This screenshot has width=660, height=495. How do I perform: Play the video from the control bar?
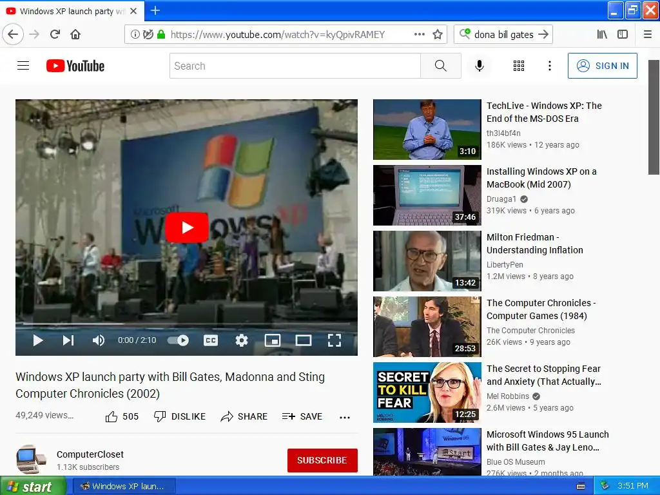[38, 340]
